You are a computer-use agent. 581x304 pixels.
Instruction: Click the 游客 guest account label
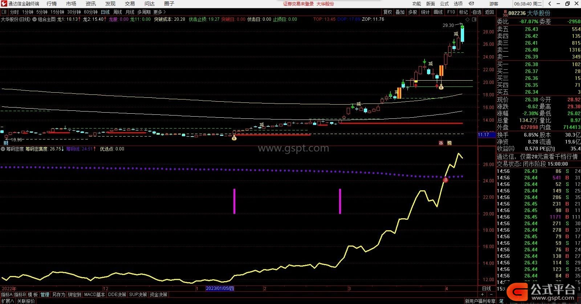click(x=493, y=4)
